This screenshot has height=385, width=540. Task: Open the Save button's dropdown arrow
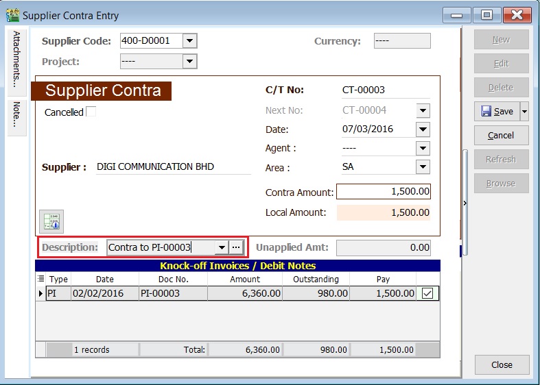click(x=524, y=111)
